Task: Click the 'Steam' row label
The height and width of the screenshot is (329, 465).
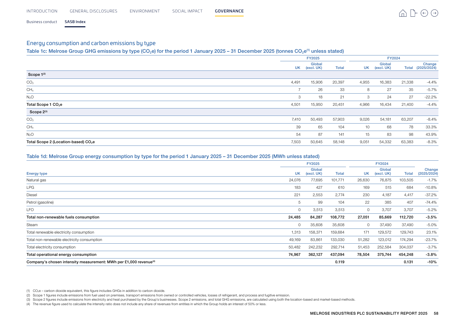Action: (x=32, y=225)
